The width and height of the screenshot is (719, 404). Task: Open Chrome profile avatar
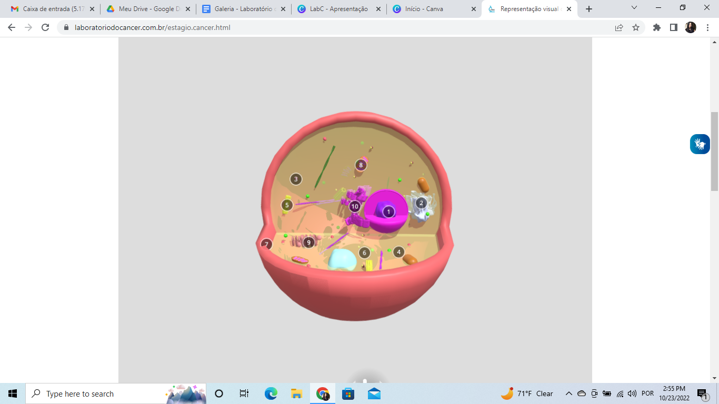[x=691, y=27]
